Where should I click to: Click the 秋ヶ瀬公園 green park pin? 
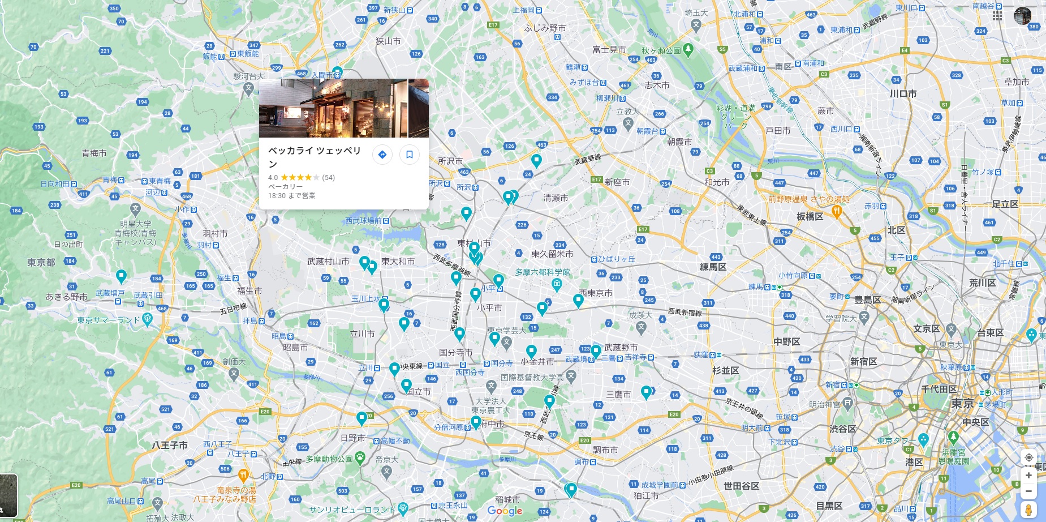pos(688,49)
